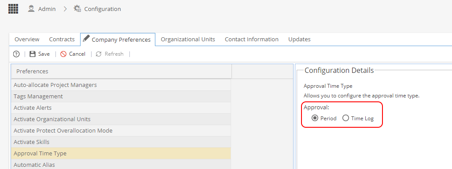452x169 pixels.
Task: Select the Automatic Alias preference row
Action: [121, 165]
